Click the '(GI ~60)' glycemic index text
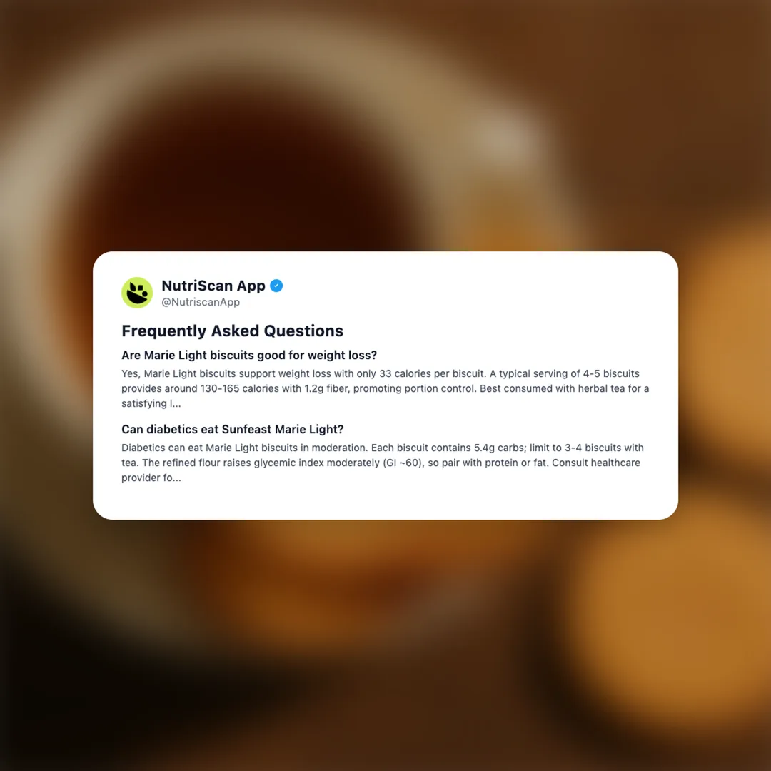The width and height of the screenshot is (771, 771). click(x=403, y=463)
